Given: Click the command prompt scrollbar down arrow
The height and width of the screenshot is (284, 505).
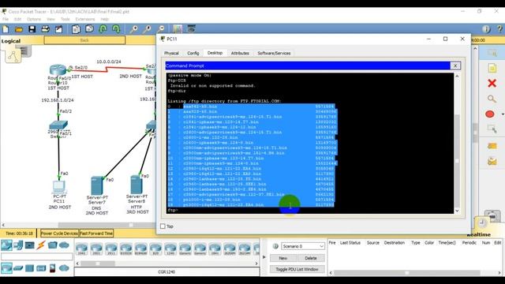Looking at the screenshot, I should coord(457,211).
